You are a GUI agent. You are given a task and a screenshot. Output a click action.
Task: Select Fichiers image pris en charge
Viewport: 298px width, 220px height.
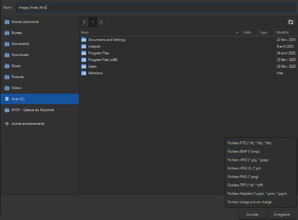click(249, 202)
